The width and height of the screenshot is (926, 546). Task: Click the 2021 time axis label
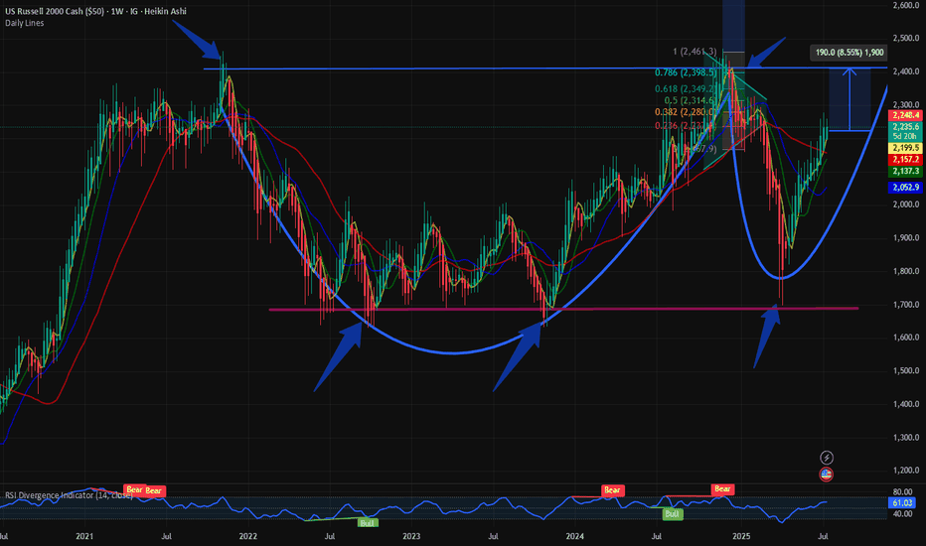pos(84,536)
